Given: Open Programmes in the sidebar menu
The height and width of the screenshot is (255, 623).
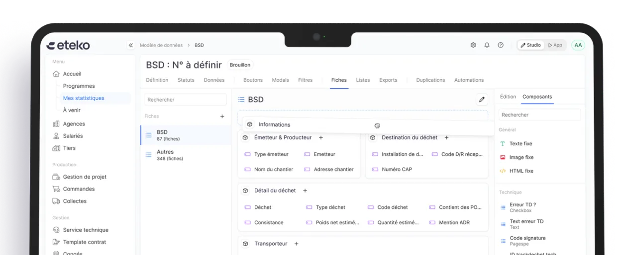Looking at the screenshot, I should (79, 86).
